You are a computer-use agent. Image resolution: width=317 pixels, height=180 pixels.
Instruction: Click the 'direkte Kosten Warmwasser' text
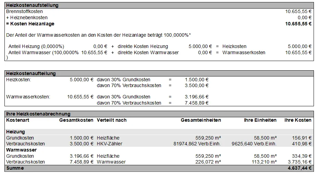tap(148, 52)
